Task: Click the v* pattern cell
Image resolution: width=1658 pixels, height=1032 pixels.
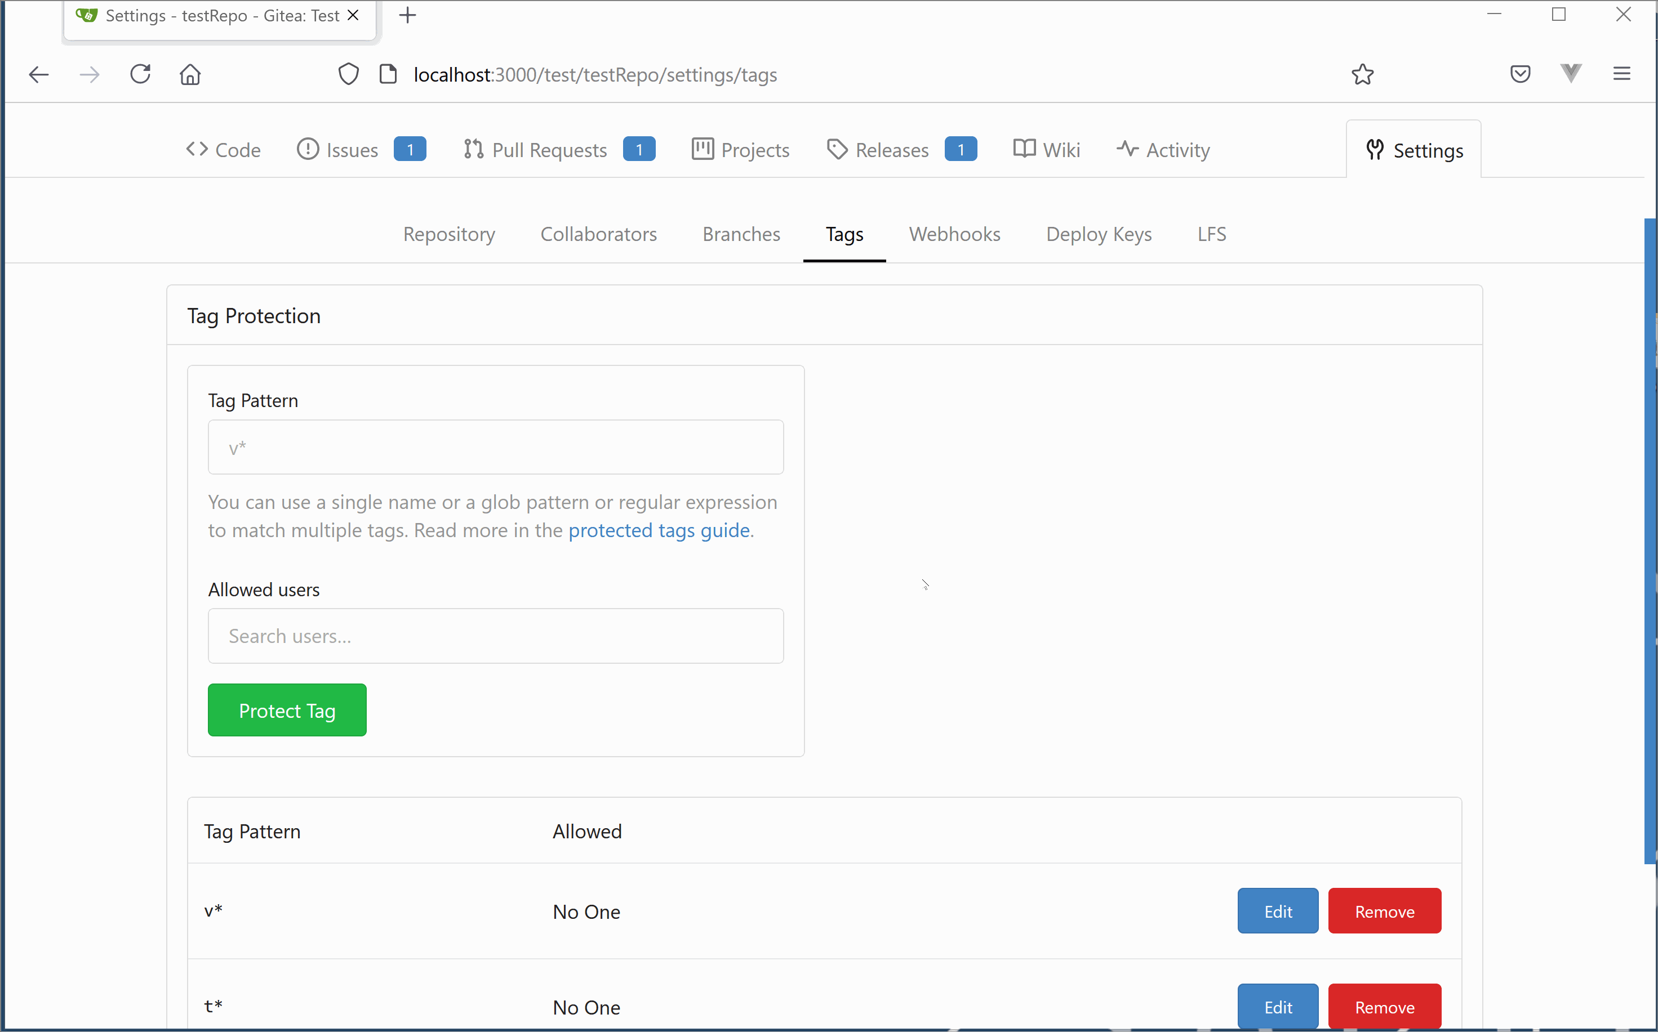Action: pos(213,911)
